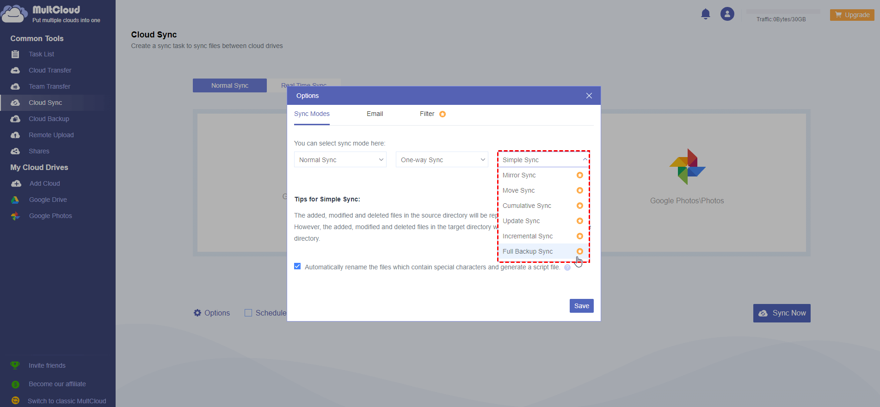Click the premium star beside Move Sync
This screenshot has height=407, width=880.
point(580,190)
